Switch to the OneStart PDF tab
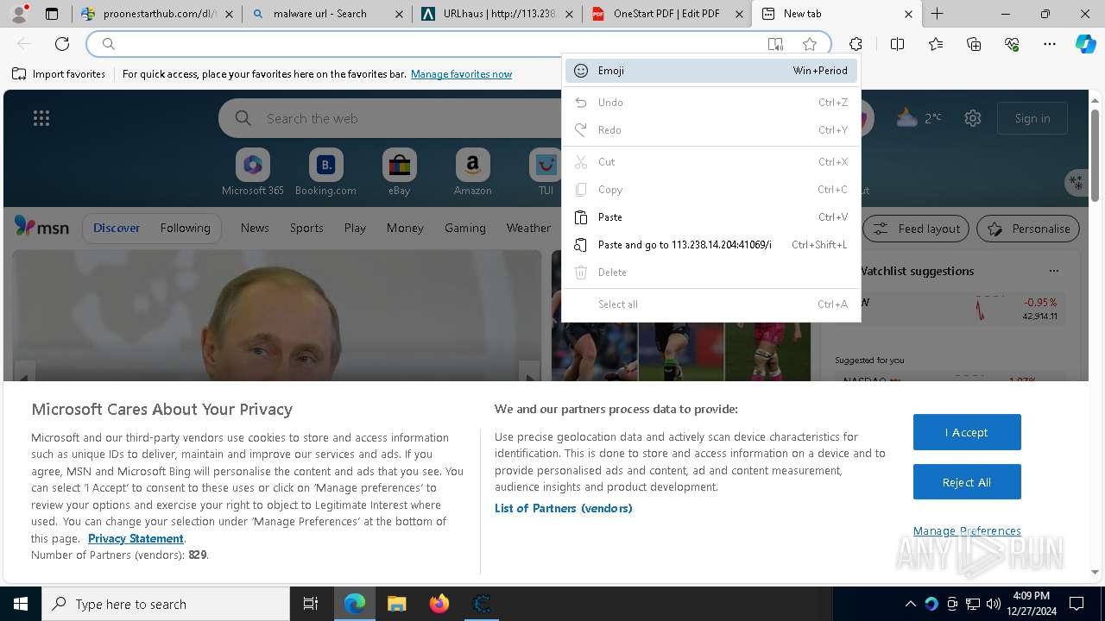Viewport: 1105px width, 621px height. click(666, 14)
